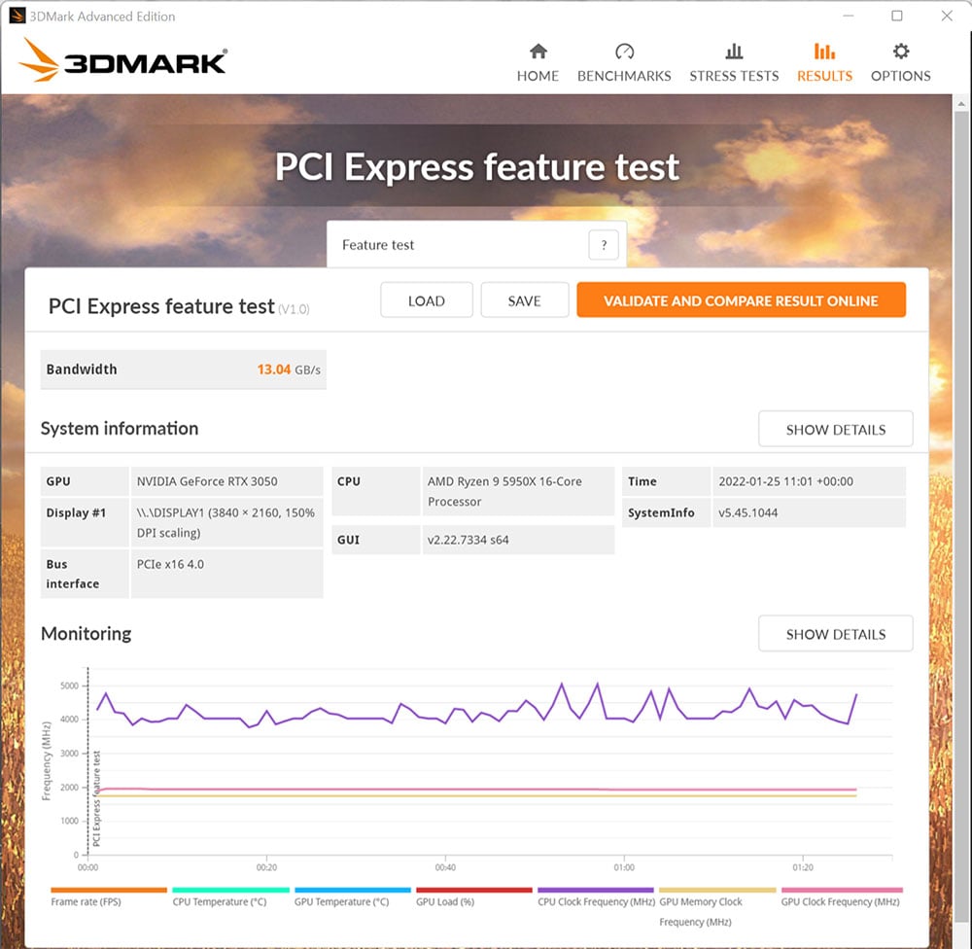Click the SAVE button
The width and height of the screenshot is (972, 949).
(525, 300)
